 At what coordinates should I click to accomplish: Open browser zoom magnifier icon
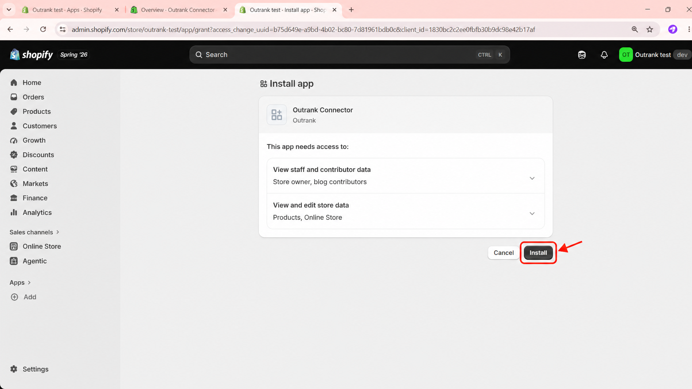[635, 29]
